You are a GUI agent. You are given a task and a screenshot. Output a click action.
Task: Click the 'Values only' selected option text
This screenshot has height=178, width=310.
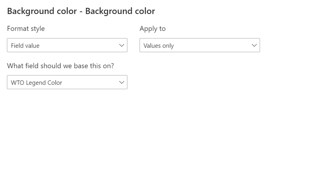coord(158,45)
